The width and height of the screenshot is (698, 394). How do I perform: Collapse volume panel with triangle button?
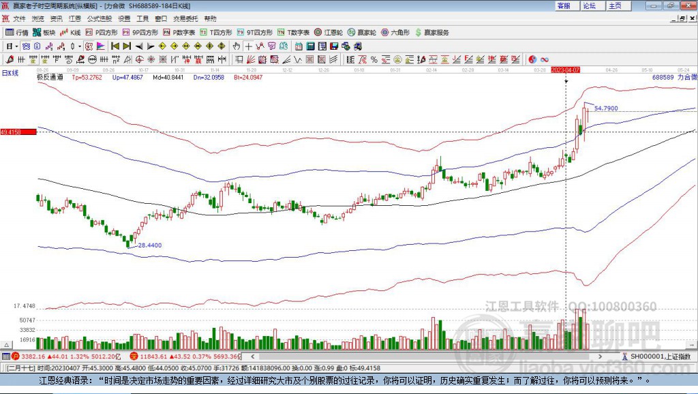click(7, 345)
